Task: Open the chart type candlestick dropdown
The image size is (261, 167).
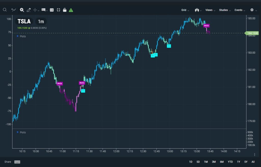Action: tap(197, 10)
